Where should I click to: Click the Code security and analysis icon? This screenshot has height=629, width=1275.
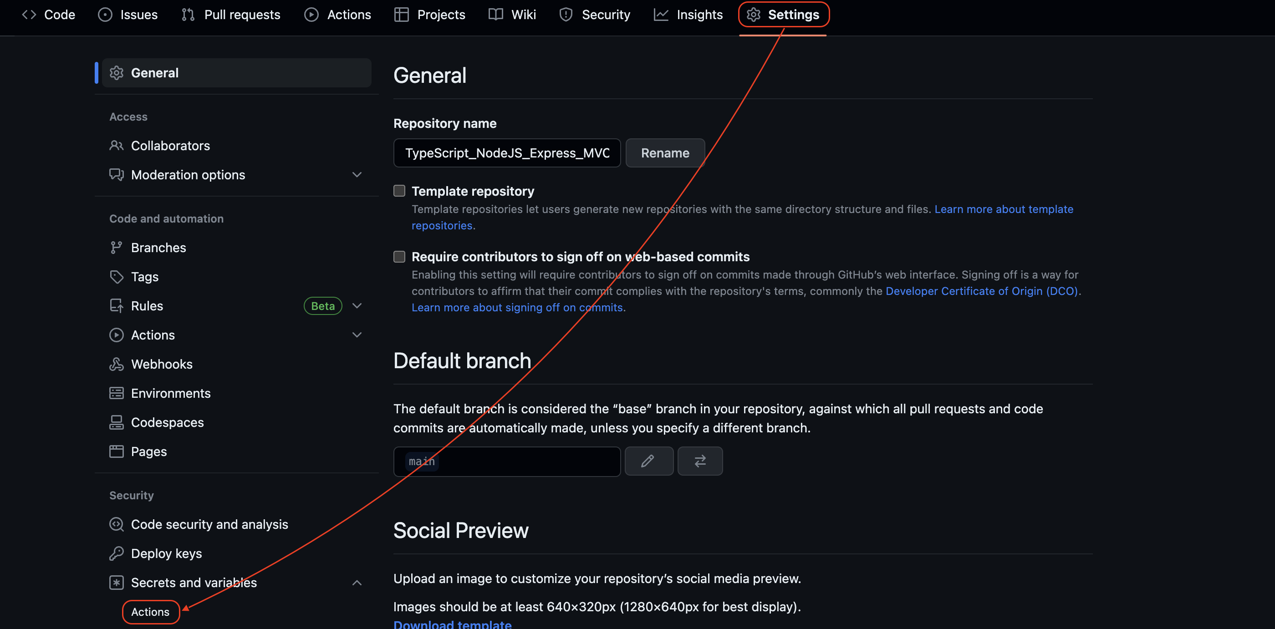click(x=116, y=524)
